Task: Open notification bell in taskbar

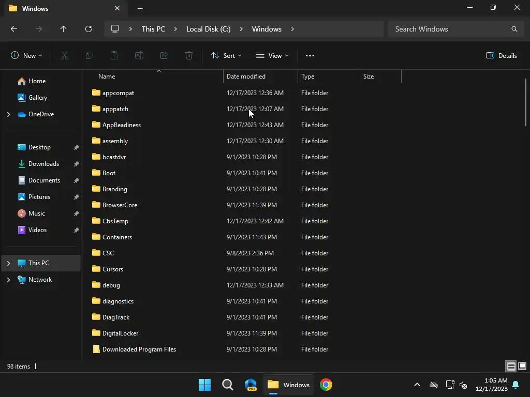Action: coord(516,385)
